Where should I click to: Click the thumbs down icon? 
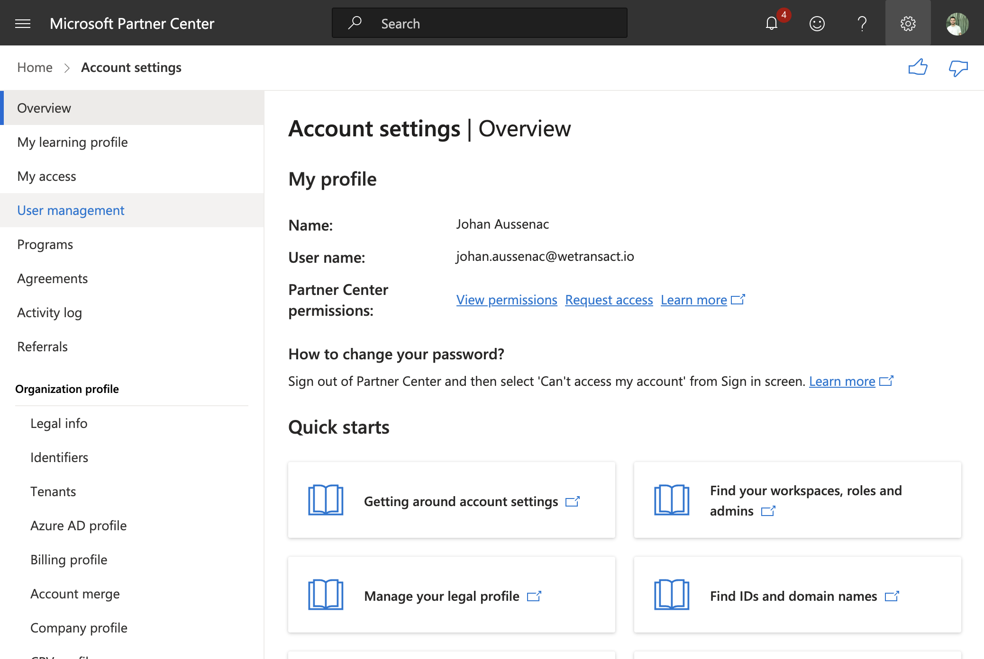coord(958,68)
